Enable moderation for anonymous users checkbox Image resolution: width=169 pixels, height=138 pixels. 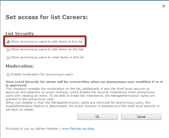[8, 75]
